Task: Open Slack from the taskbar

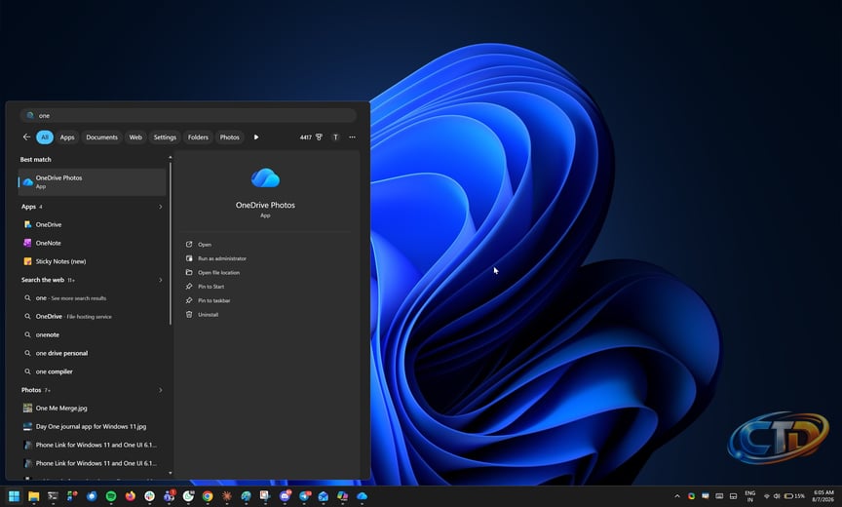Action: point(149,496)
